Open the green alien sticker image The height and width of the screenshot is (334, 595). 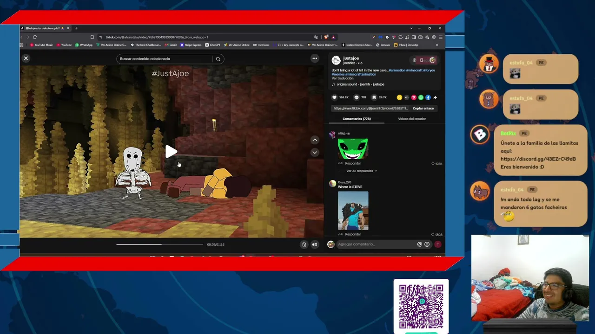pos(353,149)
